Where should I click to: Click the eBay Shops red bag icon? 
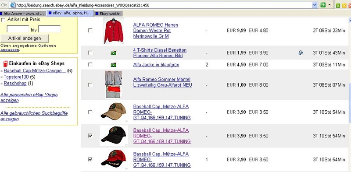pyautogui.click(x=5, y=63)
